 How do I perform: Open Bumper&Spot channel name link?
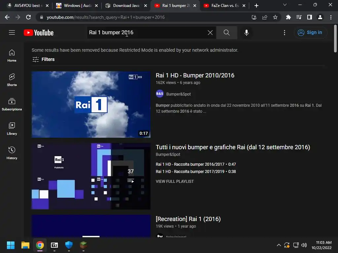click(x=178, y=94)
